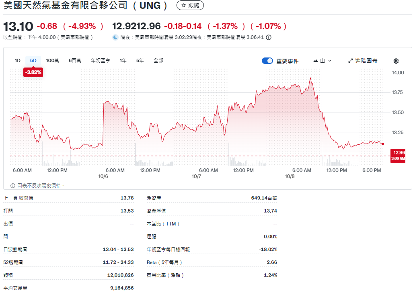Switch chart to 6百萬 range
Image resolution: width=415 pixels, height=291 pixels.
(75, 61)
